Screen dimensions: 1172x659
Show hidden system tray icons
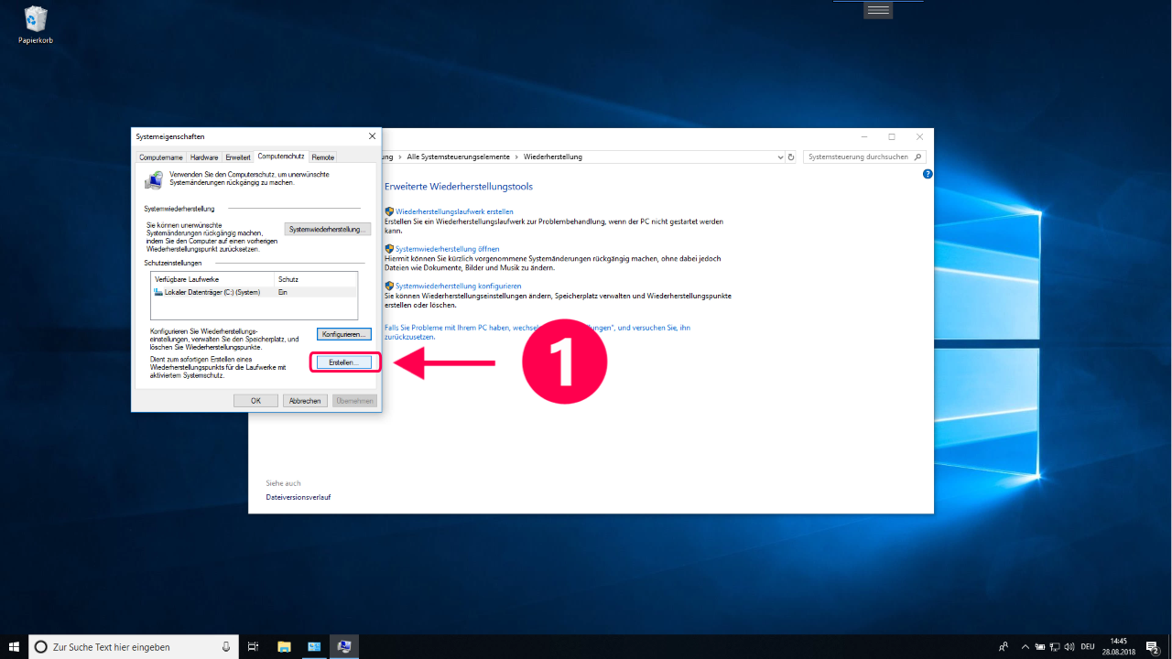[1026, 646]
